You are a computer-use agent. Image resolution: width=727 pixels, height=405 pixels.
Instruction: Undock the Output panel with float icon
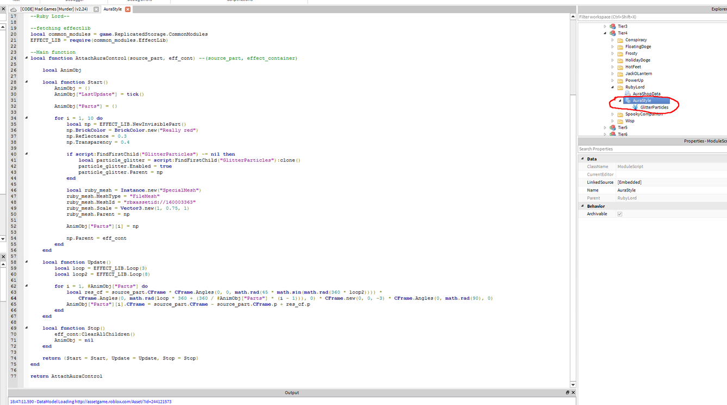[567, 393]
